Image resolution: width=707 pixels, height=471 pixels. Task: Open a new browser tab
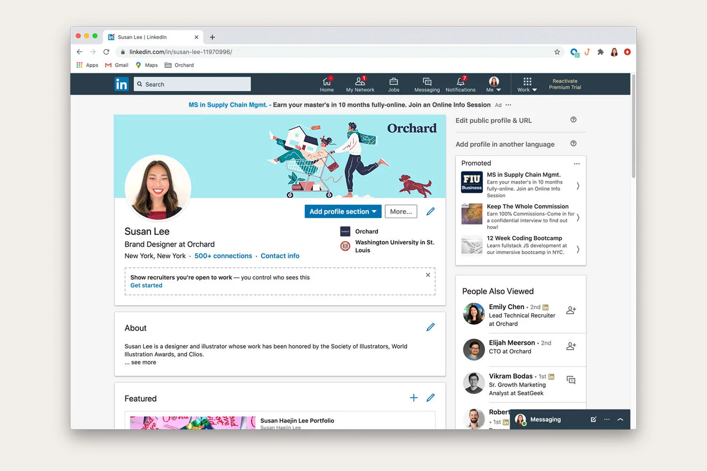click(212, 37)
